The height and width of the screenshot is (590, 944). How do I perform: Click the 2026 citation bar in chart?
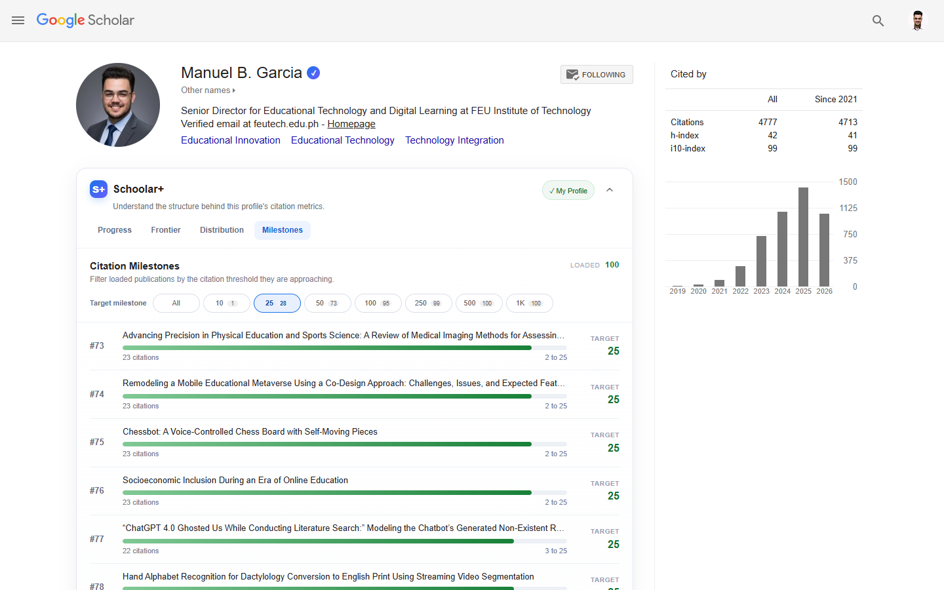tap(824, 250)
